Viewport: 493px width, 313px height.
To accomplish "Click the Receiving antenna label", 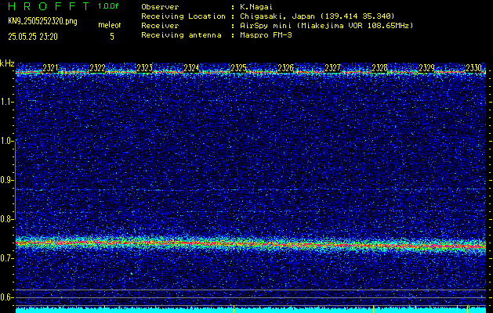I will (181, 35).
